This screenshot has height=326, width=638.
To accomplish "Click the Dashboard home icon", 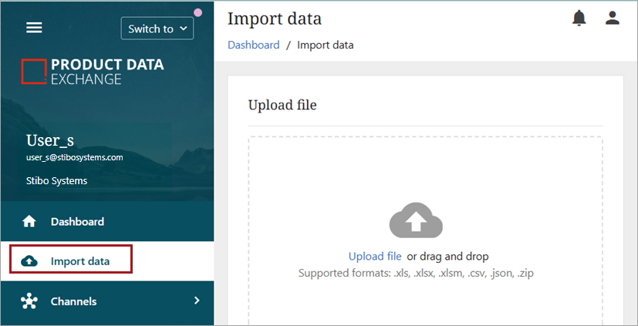I will coord(29,222).
